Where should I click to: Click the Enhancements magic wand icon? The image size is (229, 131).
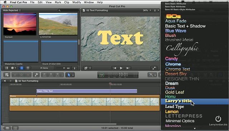pyautogui.click(x=151, y=75)
